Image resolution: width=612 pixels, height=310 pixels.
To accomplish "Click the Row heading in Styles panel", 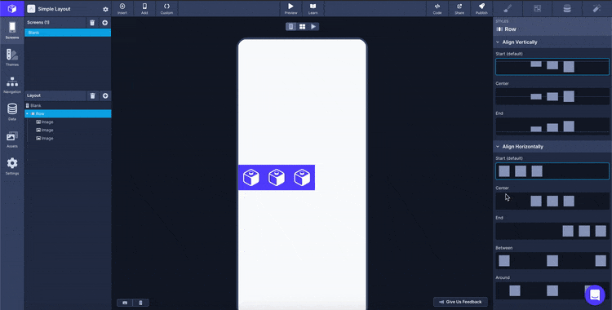I will click(510, 29).
